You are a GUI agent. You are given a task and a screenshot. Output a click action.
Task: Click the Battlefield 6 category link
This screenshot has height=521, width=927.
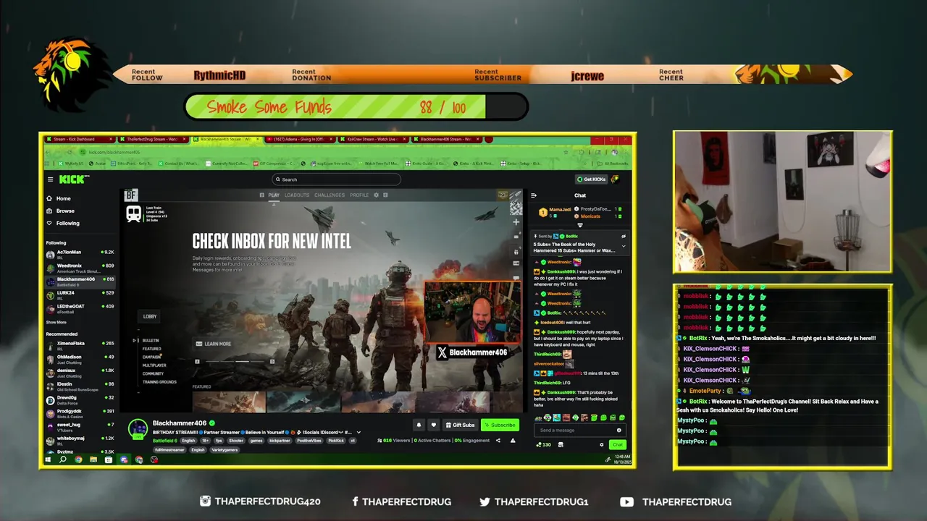[x=164, y=440]
